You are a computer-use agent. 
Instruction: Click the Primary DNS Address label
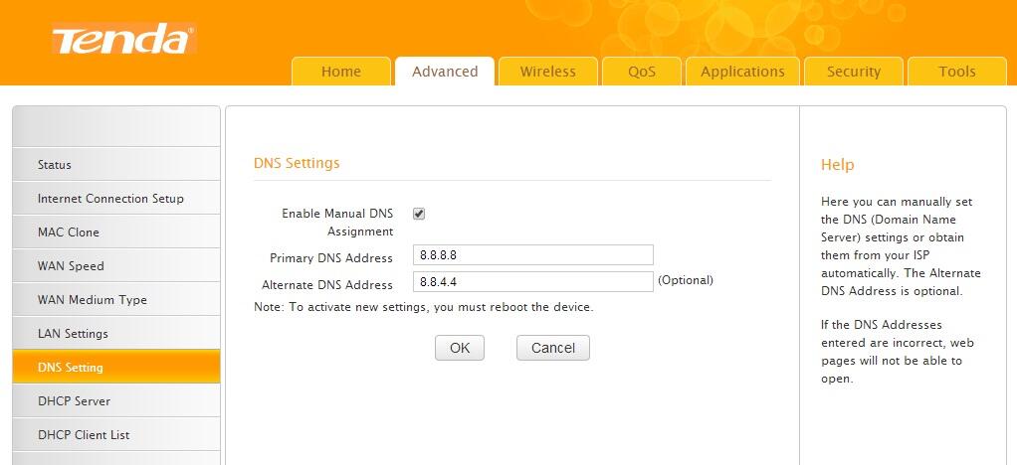331,257
